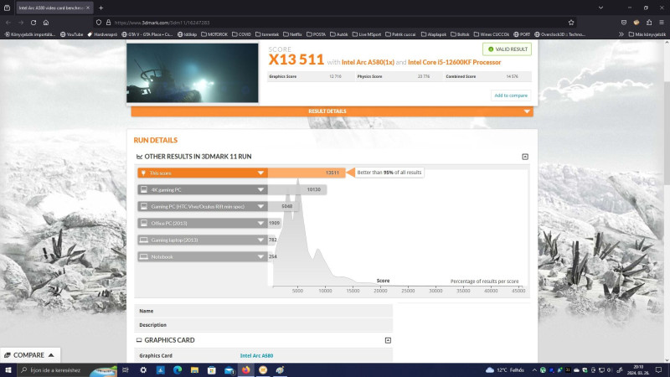Click laptop icon on Notebook row
Image resolution: width=670 pixels, height=377 pixels.
coord(144,256)
